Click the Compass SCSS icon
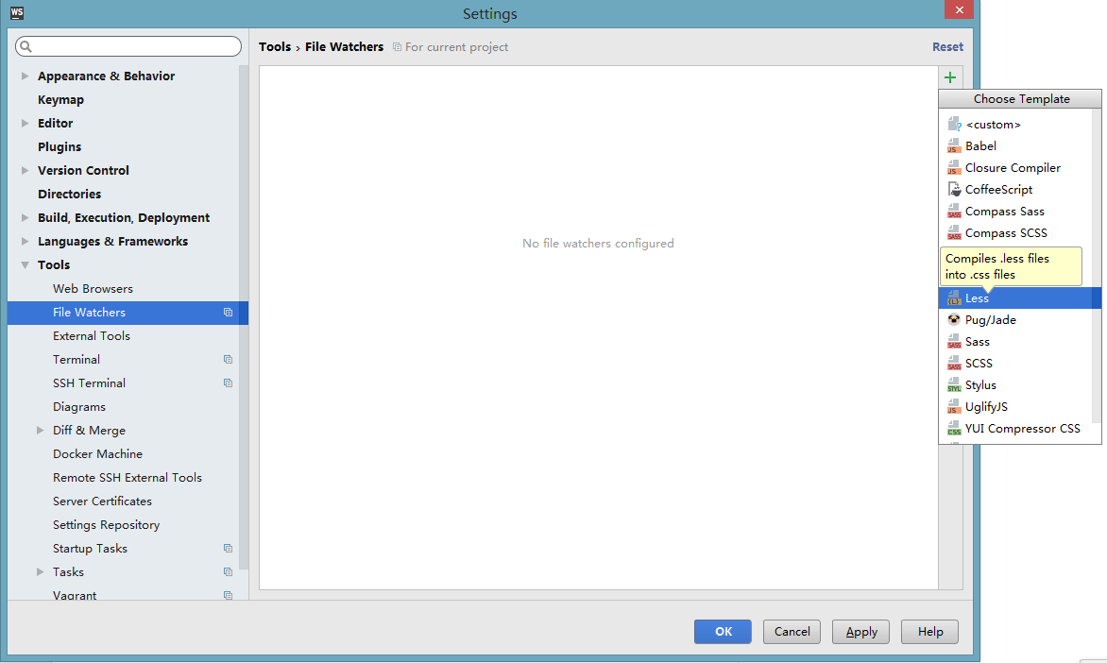Image resolution: width=1107 pixels, height=663 pixels. [954, 233]
